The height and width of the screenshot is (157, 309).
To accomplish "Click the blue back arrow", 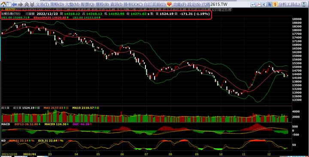I will point(15,4).
